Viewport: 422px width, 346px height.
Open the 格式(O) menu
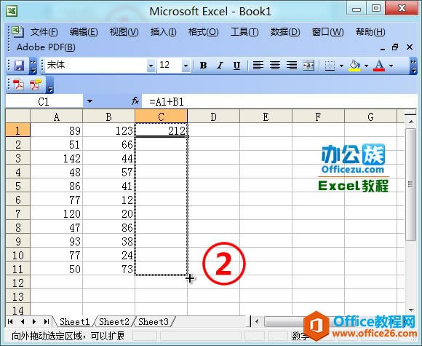click(x=204, y=32)
